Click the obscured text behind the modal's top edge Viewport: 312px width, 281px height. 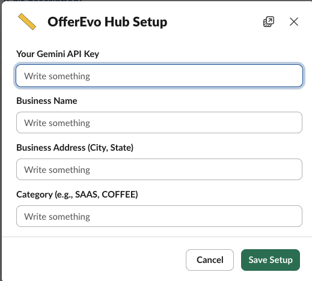point(44,1)
